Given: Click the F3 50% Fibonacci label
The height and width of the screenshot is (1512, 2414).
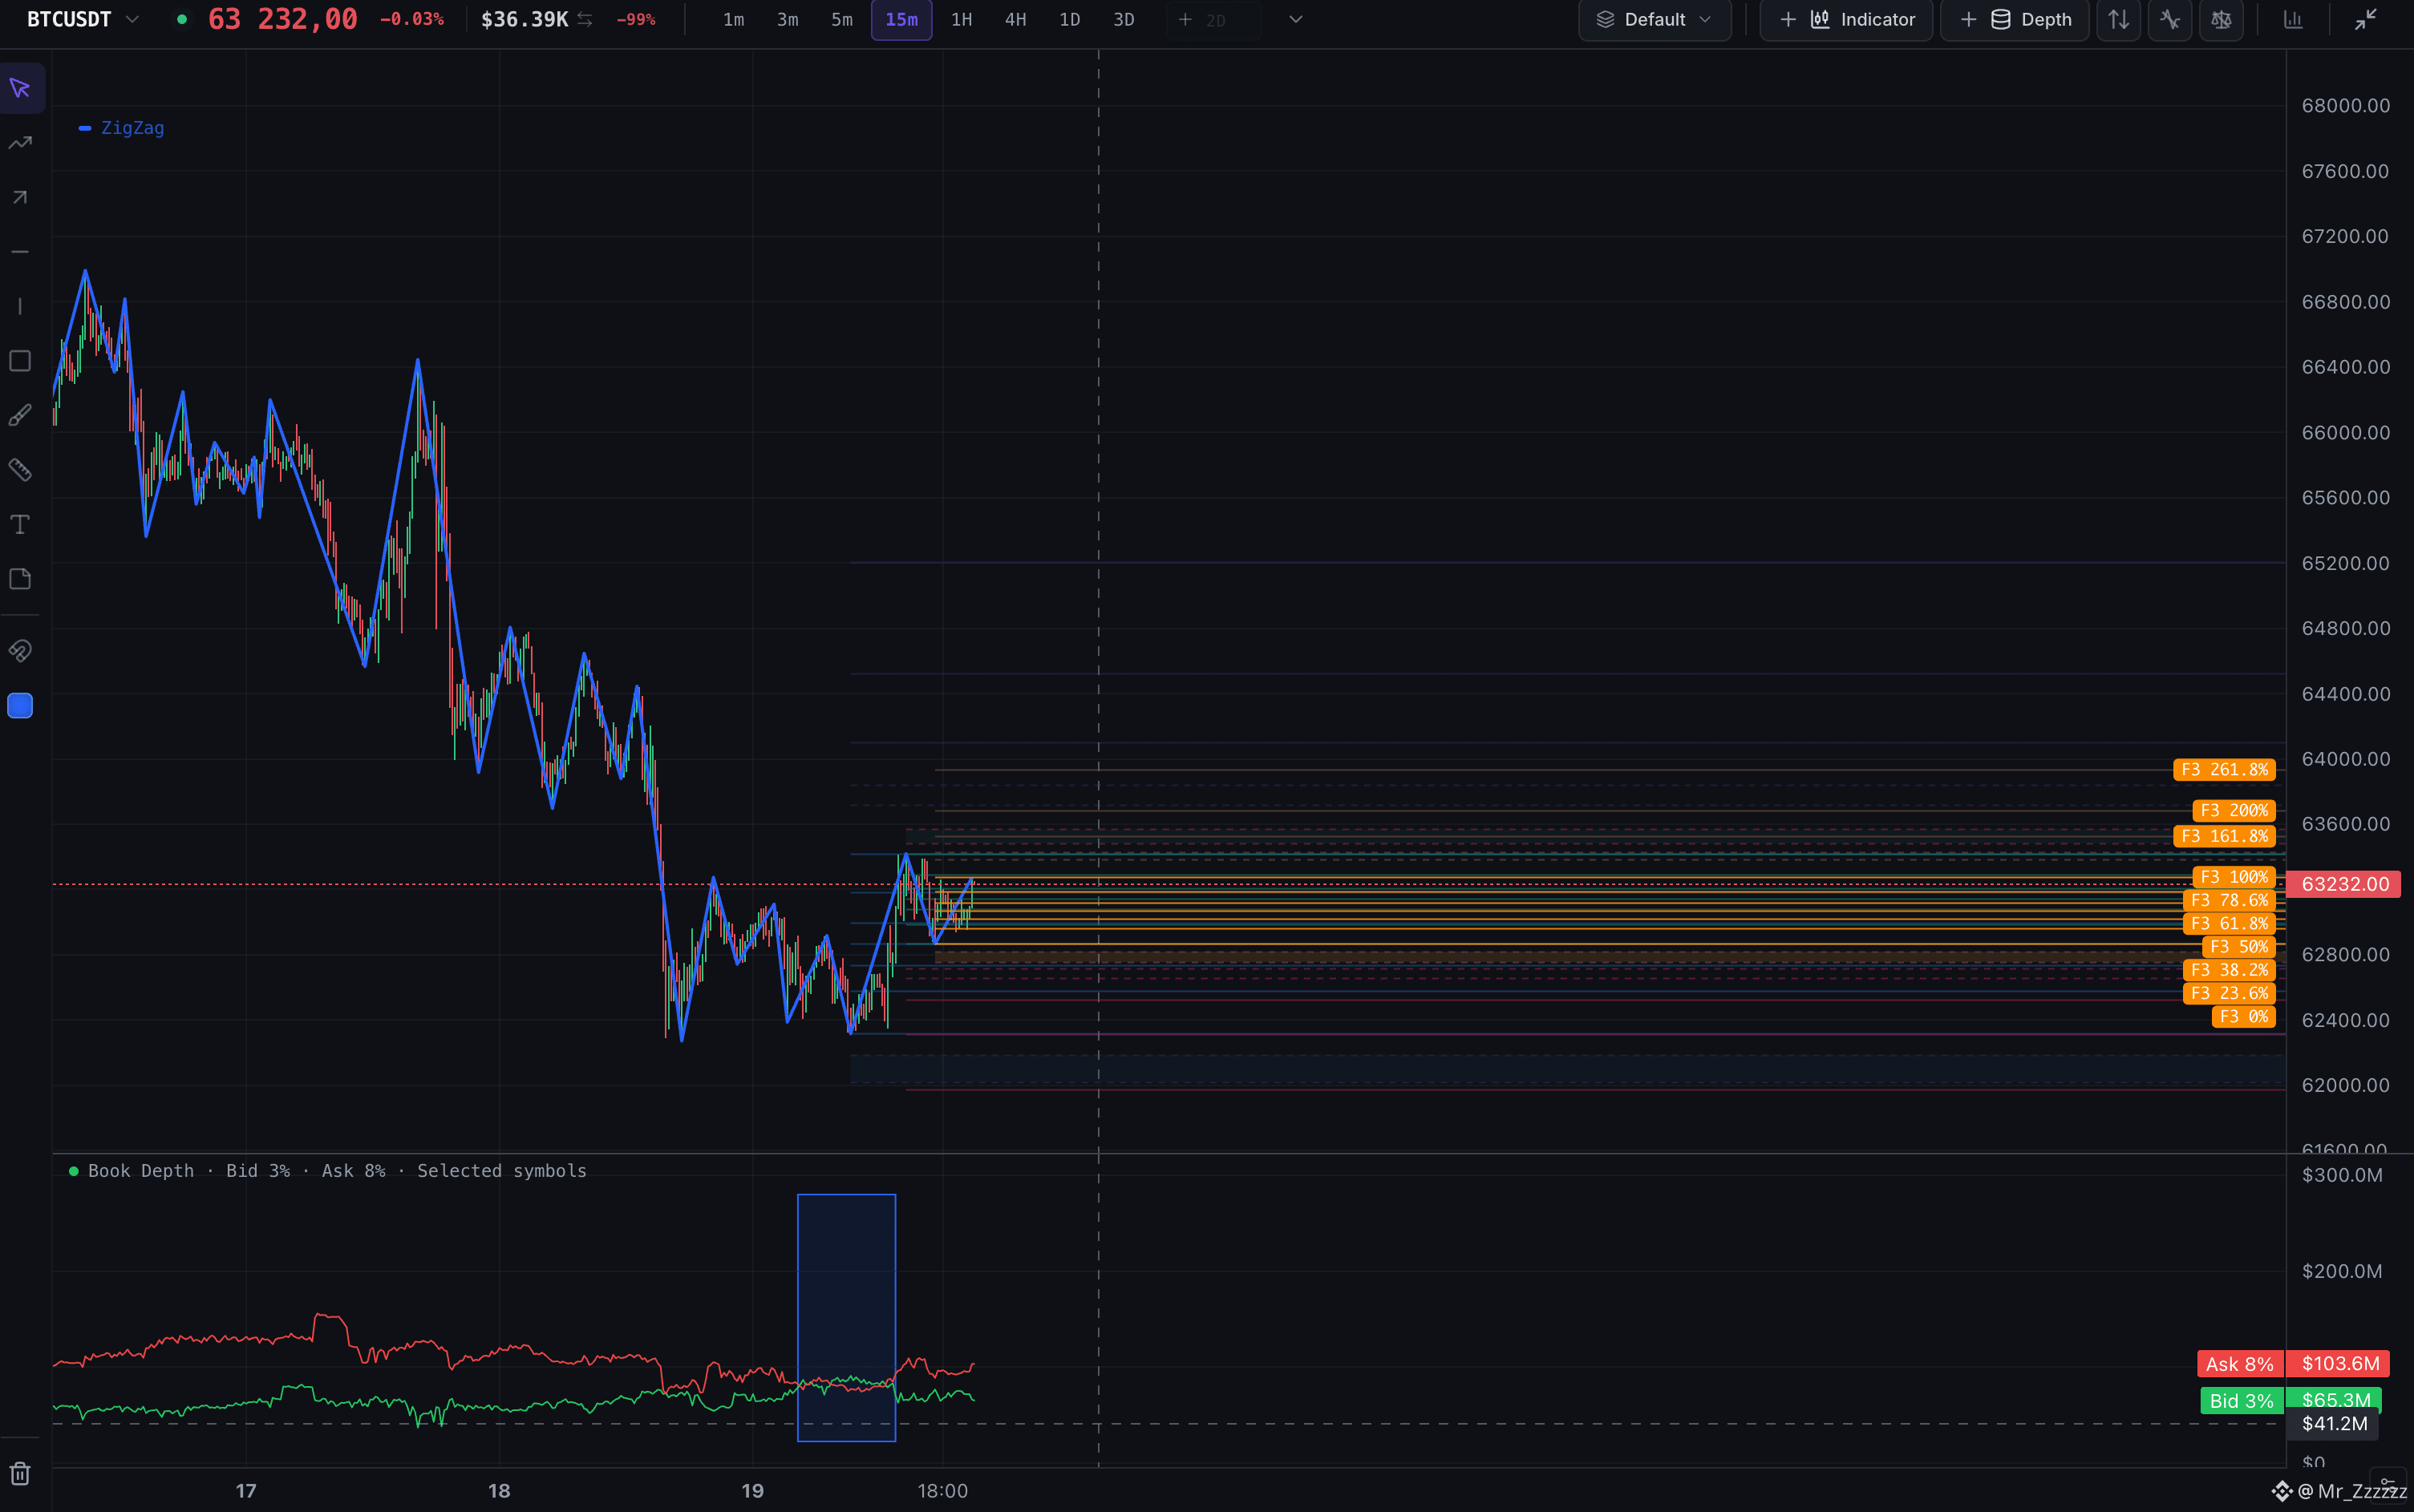Looking at the screenshot, I should tap(2239, 946).
